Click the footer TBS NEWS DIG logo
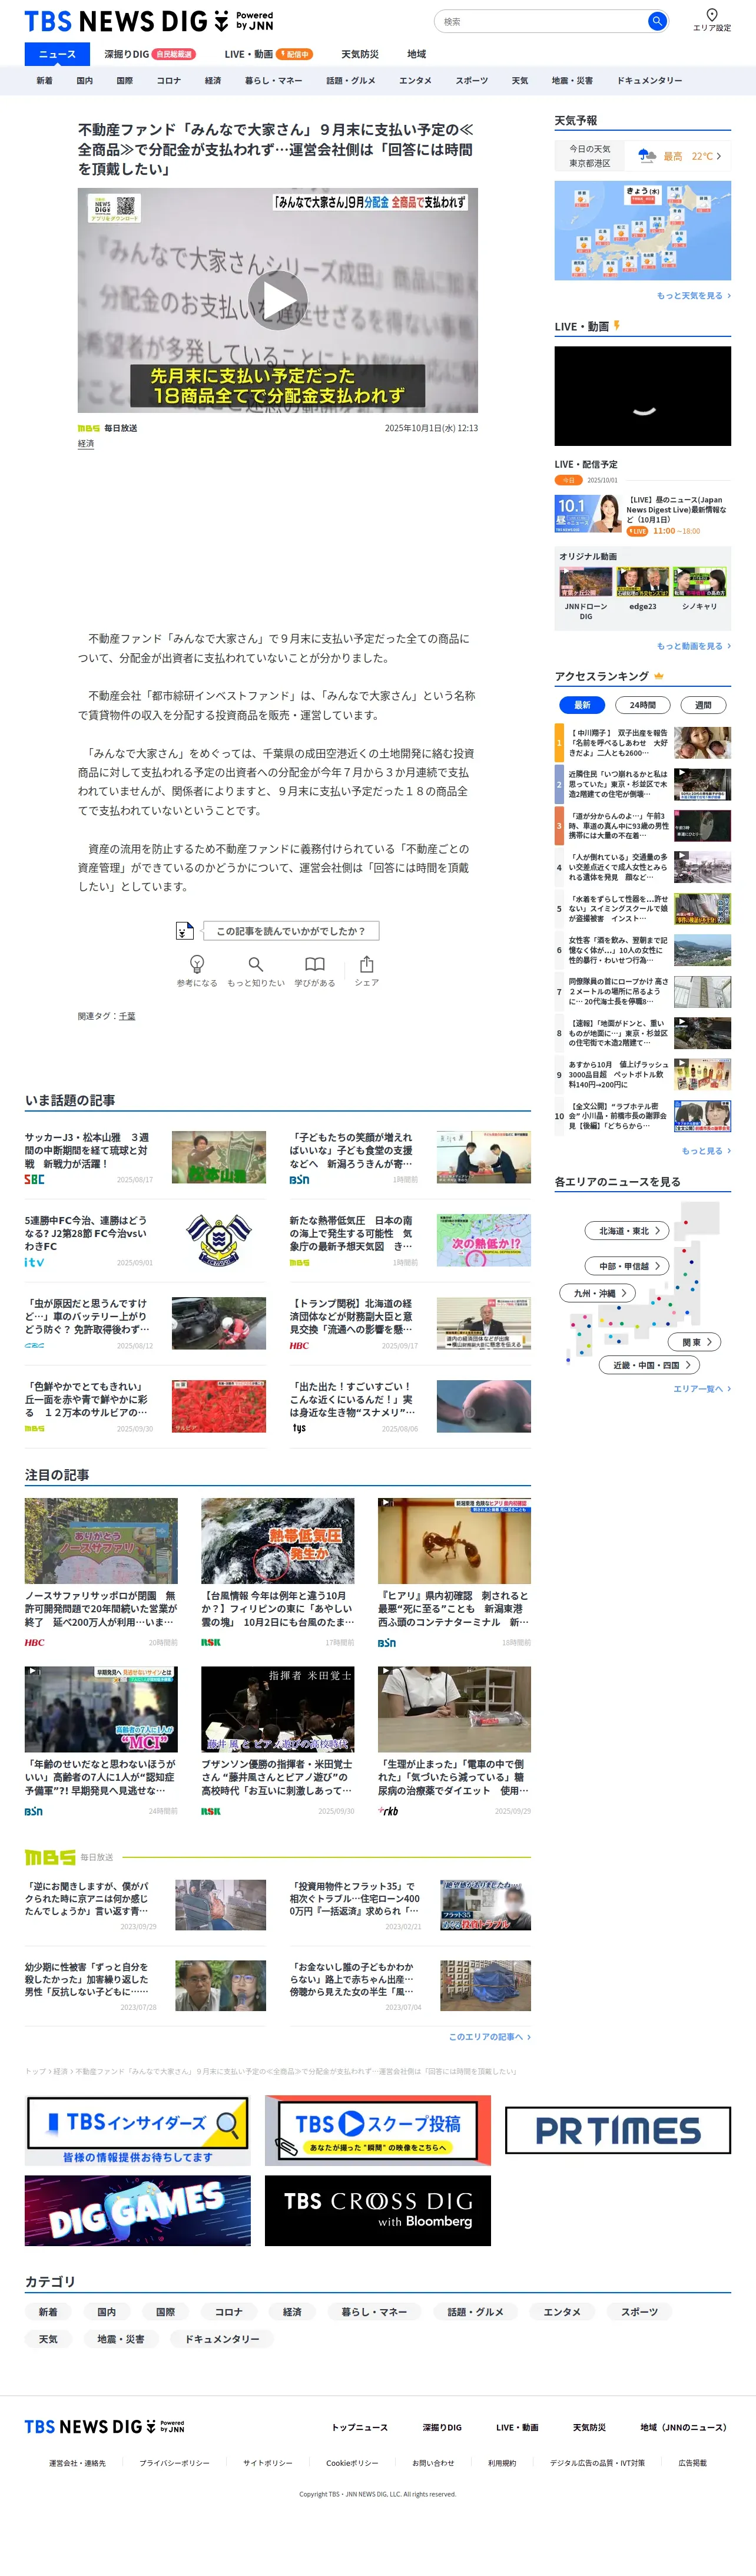This screenshot has width=756, height=2576. click(x=104, y=2427)
